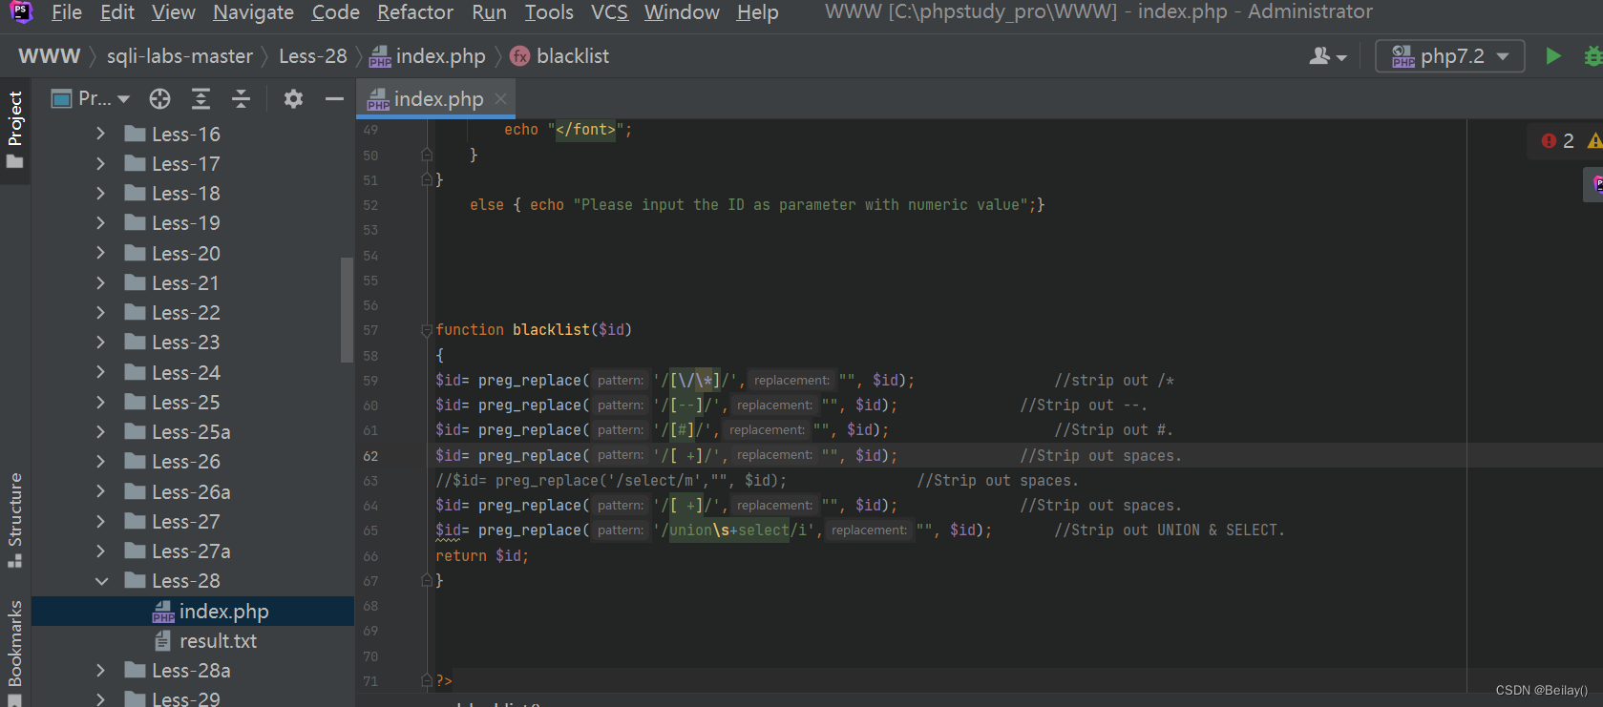
Task: Open the Code menu
Action: (x=336, y=12)
